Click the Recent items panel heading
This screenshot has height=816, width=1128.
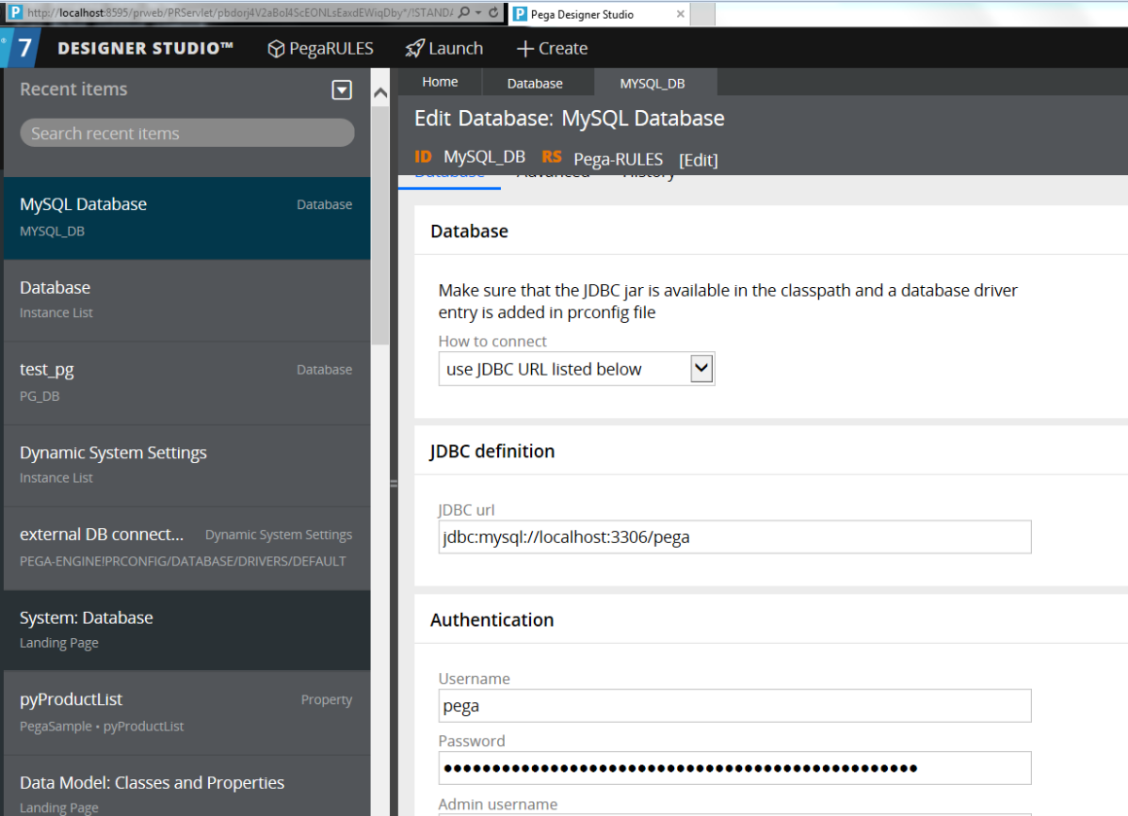[x=73, y=89]
